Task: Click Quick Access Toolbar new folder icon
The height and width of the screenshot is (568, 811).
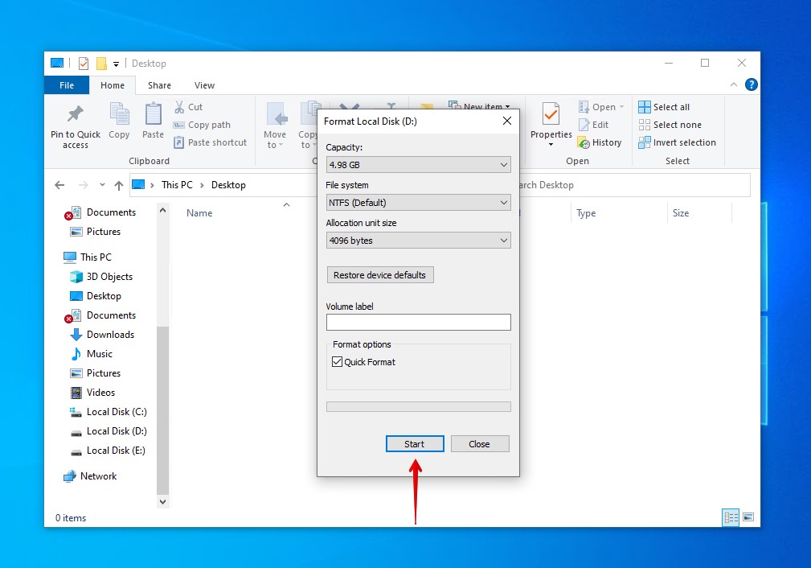Action: [x=101, y=64]
